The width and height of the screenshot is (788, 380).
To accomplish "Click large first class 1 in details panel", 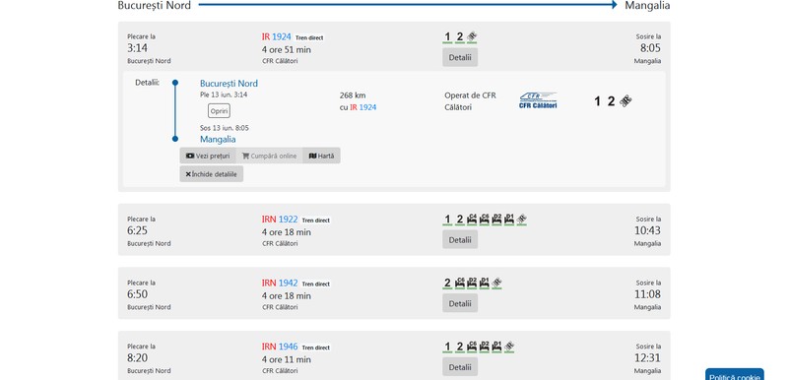I will (x=597, y=101).
